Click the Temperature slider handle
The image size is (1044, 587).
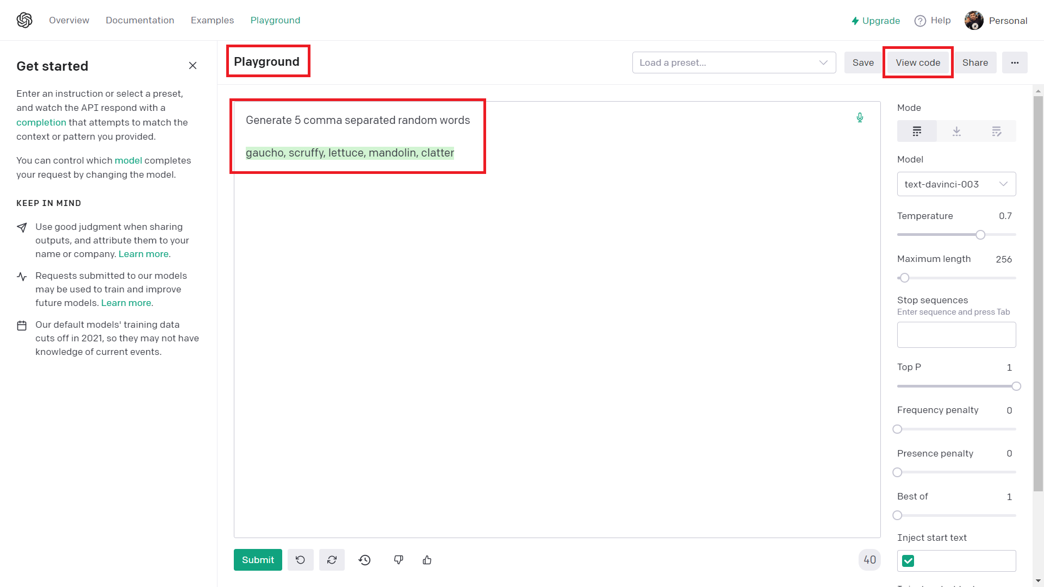pos(980,235)
